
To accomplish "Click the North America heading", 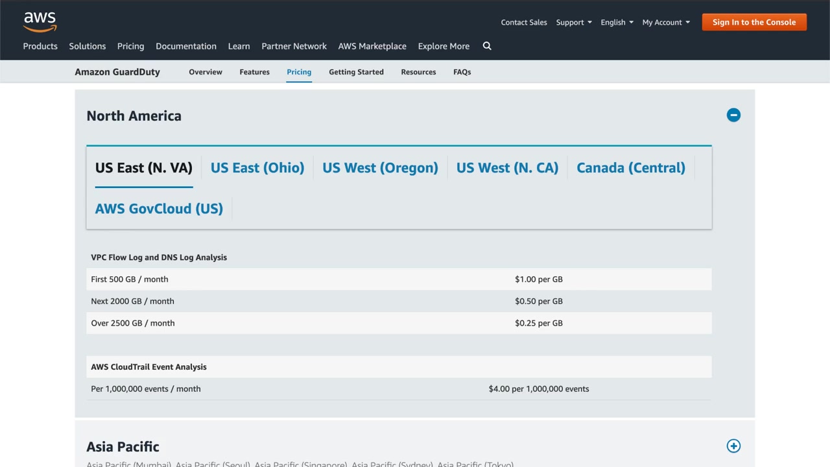I will point(134,116).
